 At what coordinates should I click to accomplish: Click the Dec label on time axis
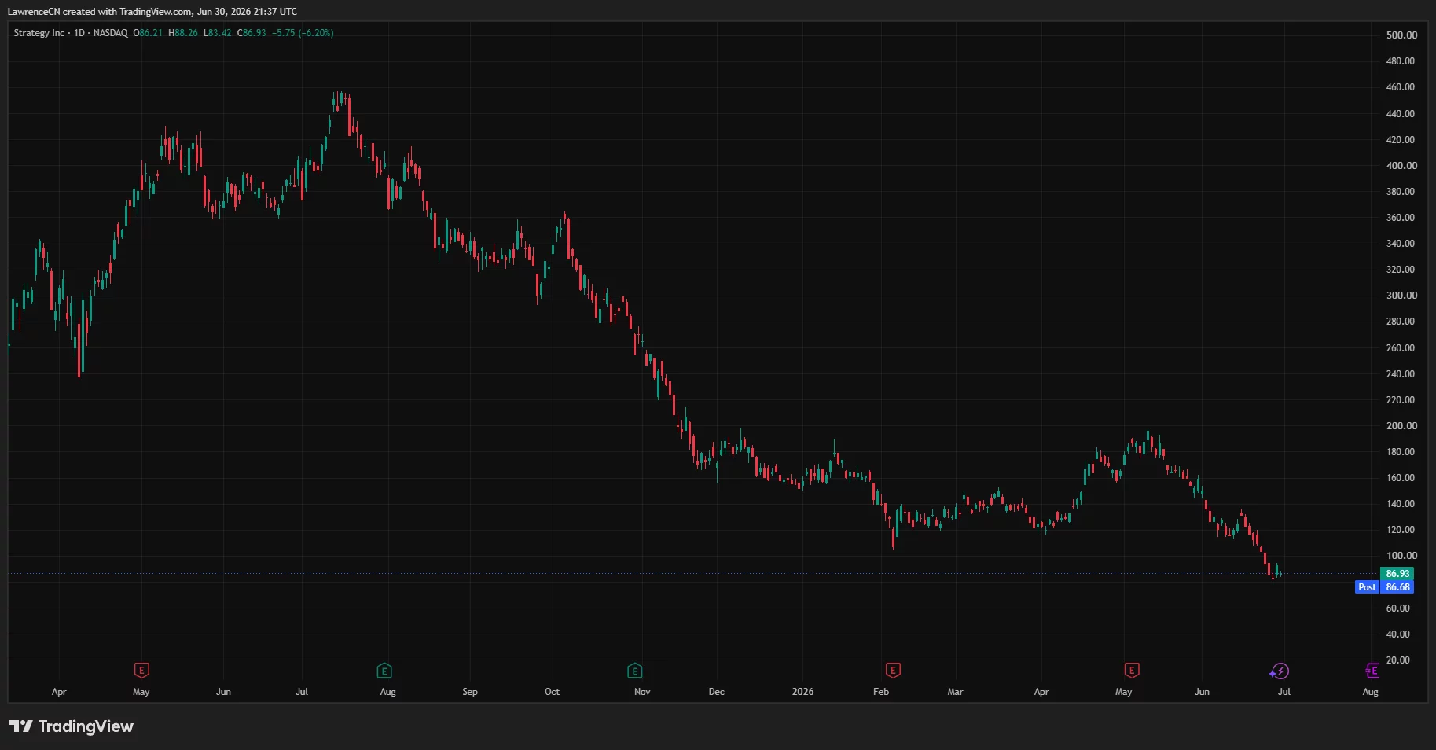[717, 692]
